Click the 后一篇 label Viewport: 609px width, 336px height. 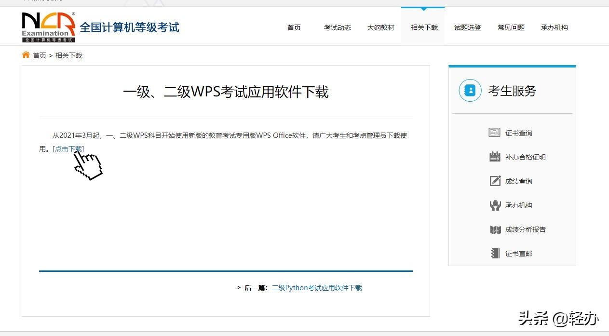(x=256, y=288)
